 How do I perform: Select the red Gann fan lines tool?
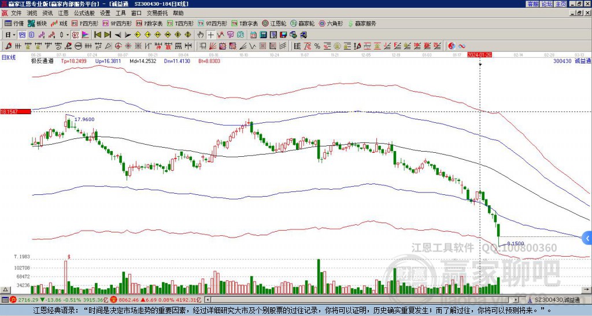[x=213, y=46]
